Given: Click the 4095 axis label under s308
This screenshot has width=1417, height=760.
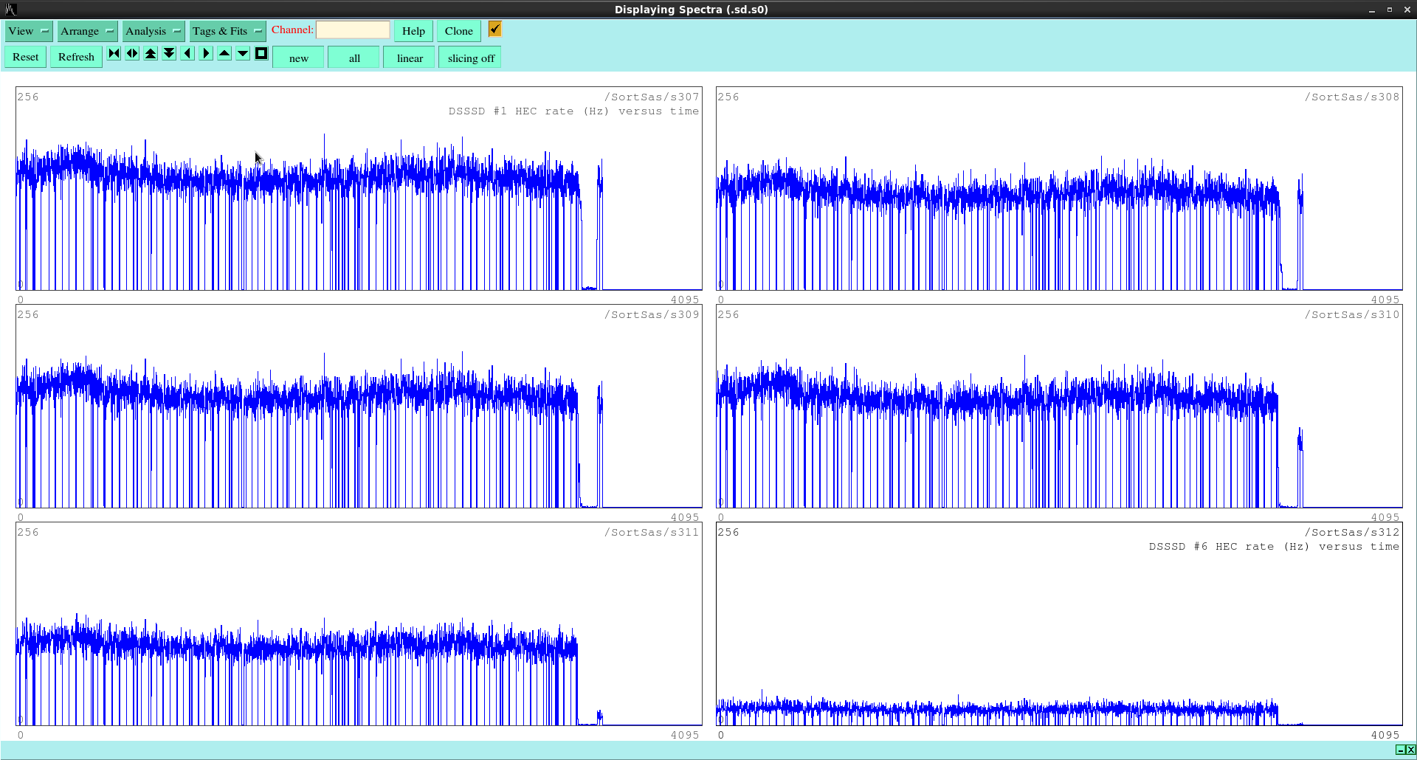Looking at the screenshot, I should pos(1385,300).
